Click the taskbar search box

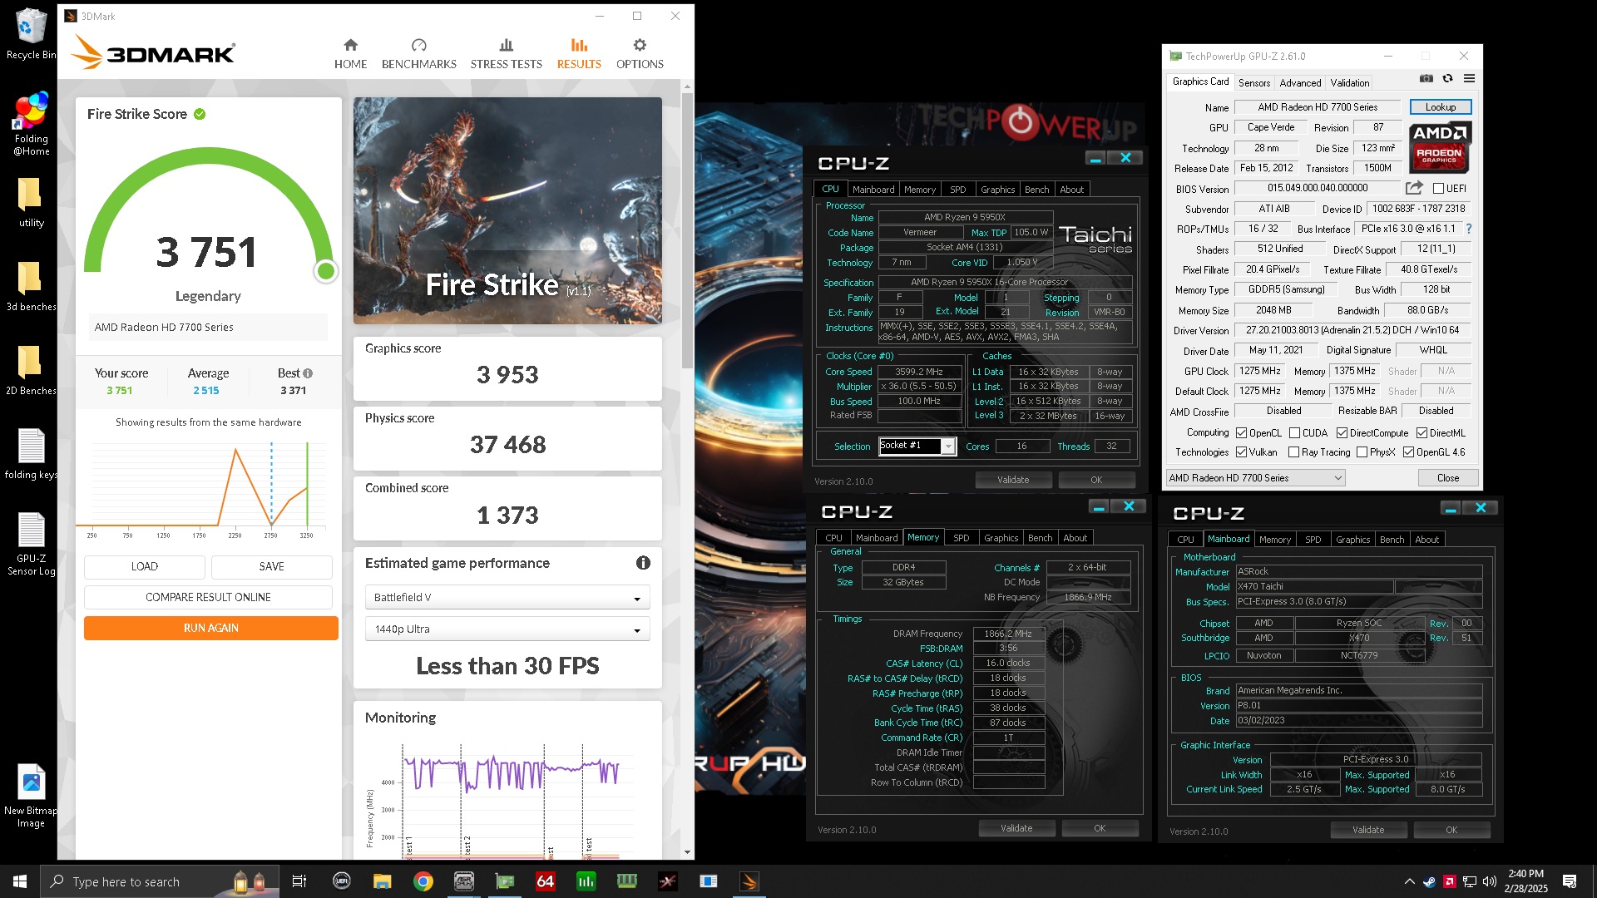(158, 881)
